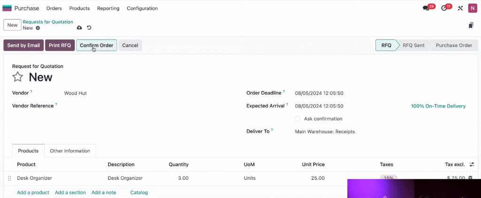Discard changes with undo icon
This screenshot has width=481, height=198.
pyautogui.click(x=89, y=28)
